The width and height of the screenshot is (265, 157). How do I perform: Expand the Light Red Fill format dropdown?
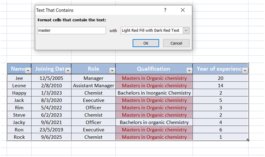(x=186, y=30)
